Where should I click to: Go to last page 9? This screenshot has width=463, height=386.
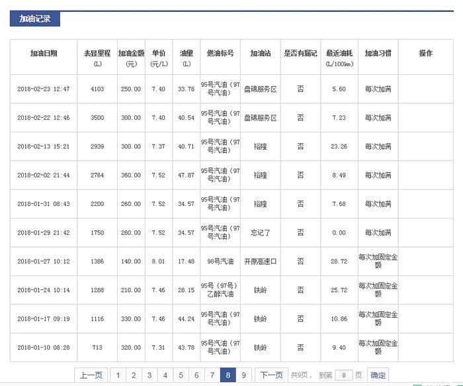(243, 375)
